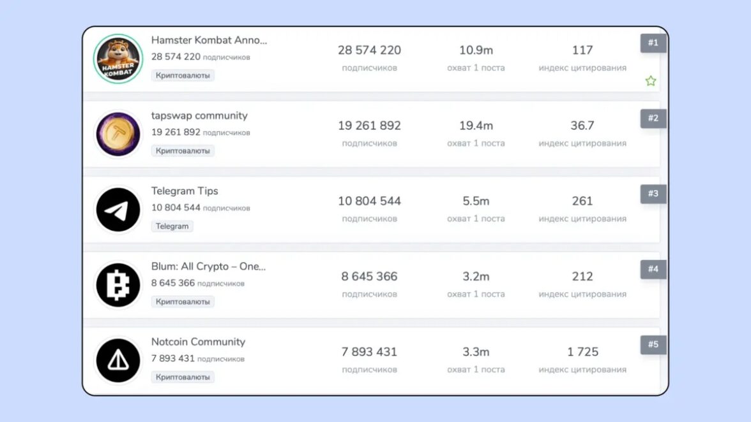
Task: Toggle the favorite star on Hamster Kombat
Action: pyautogui.click(x=650, y=81)
